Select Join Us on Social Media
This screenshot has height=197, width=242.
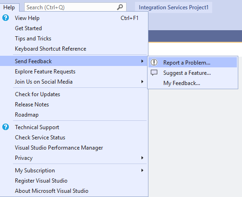pyautogui.click(x=74, y=82)
